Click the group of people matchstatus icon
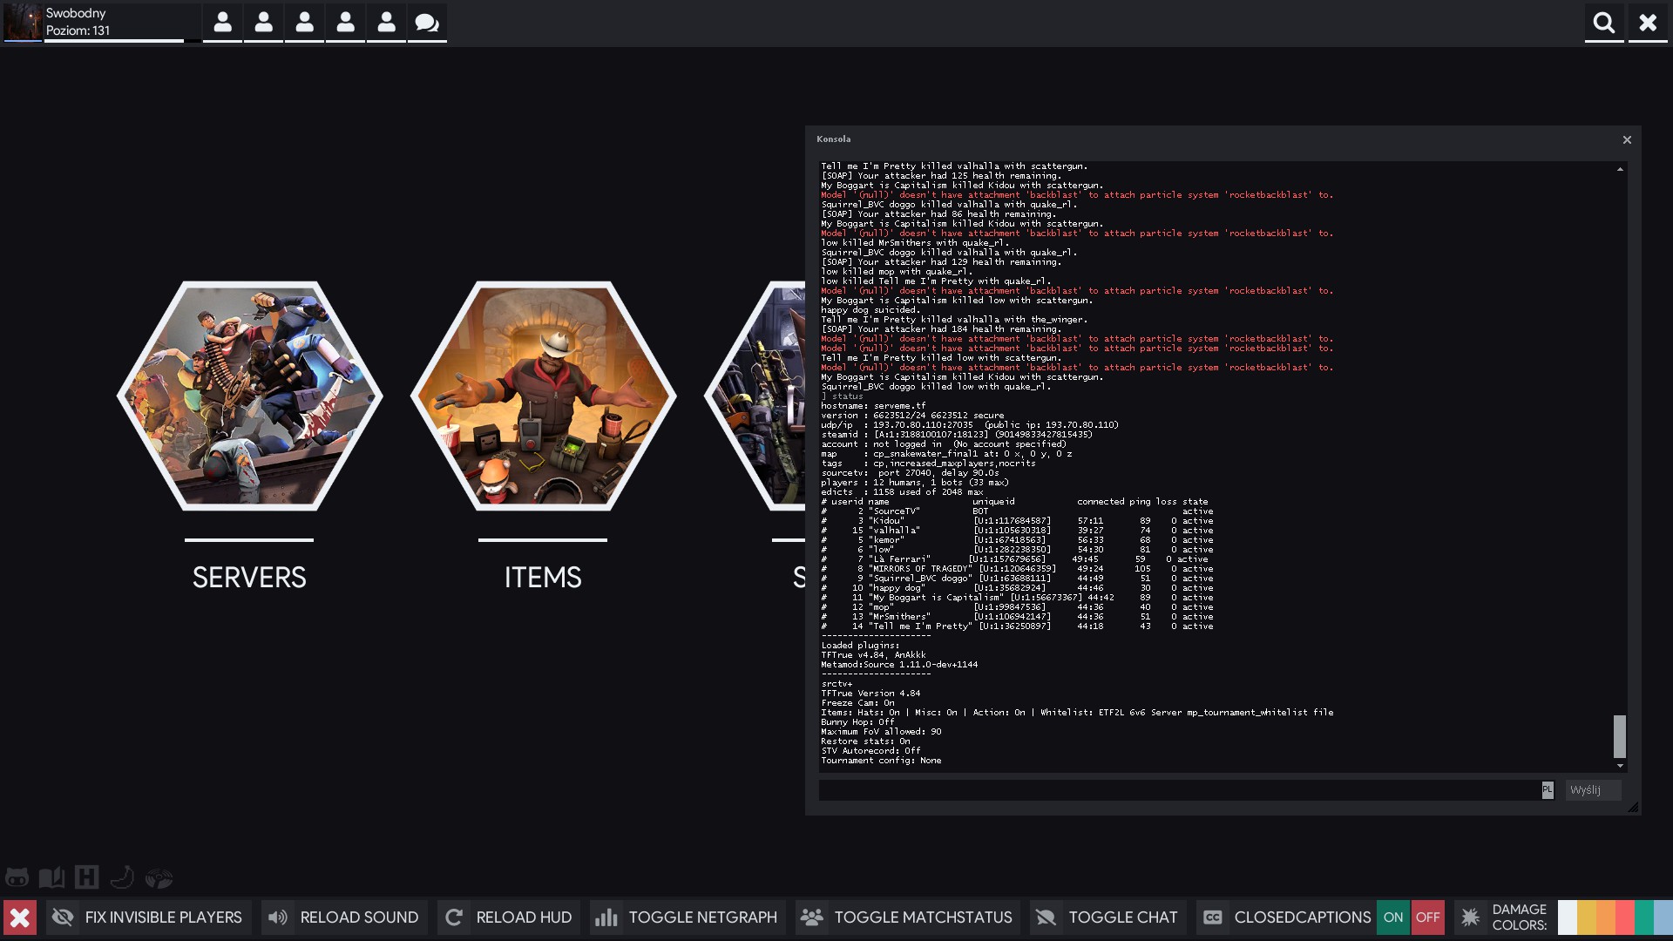1673x941 pixels. [x=812, y=917]
